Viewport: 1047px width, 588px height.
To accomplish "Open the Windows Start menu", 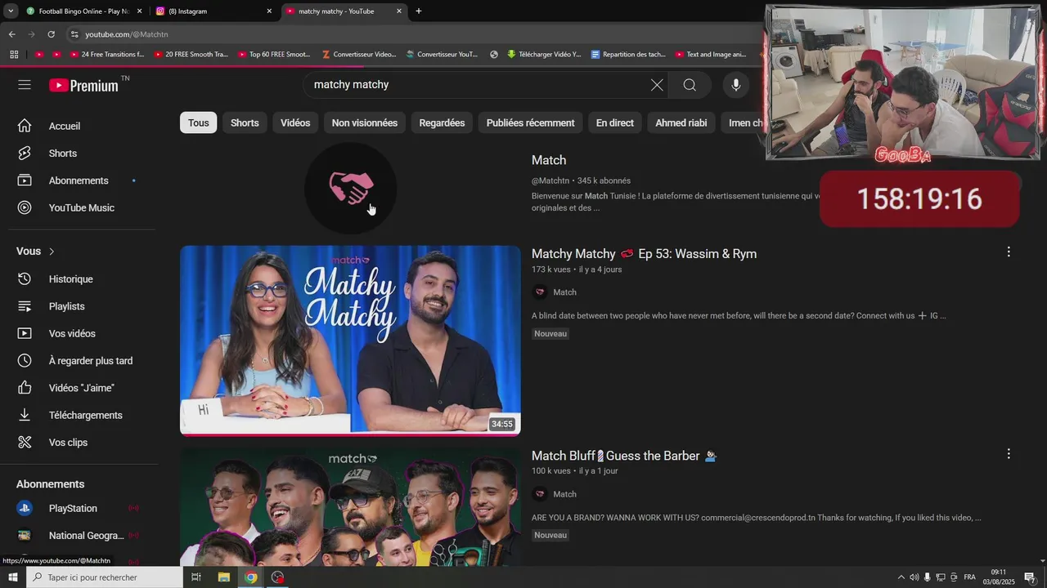I will point(12,577).
